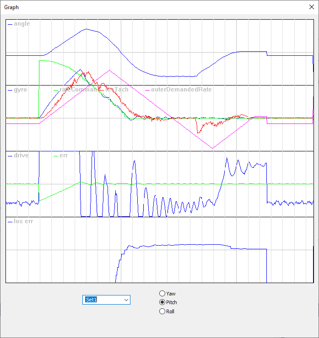This screenshot has width=319, height=338.
Task: Click the angle legend label
Action: [x=22, y=24]
